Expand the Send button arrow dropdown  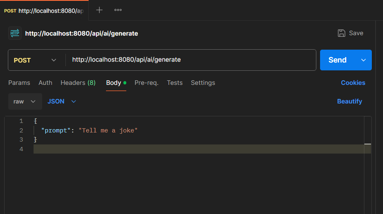(x=364, y=60)
